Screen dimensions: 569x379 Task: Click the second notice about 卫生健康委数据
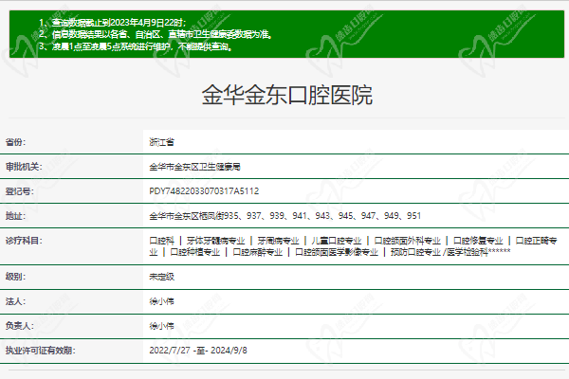click(155, 33)
